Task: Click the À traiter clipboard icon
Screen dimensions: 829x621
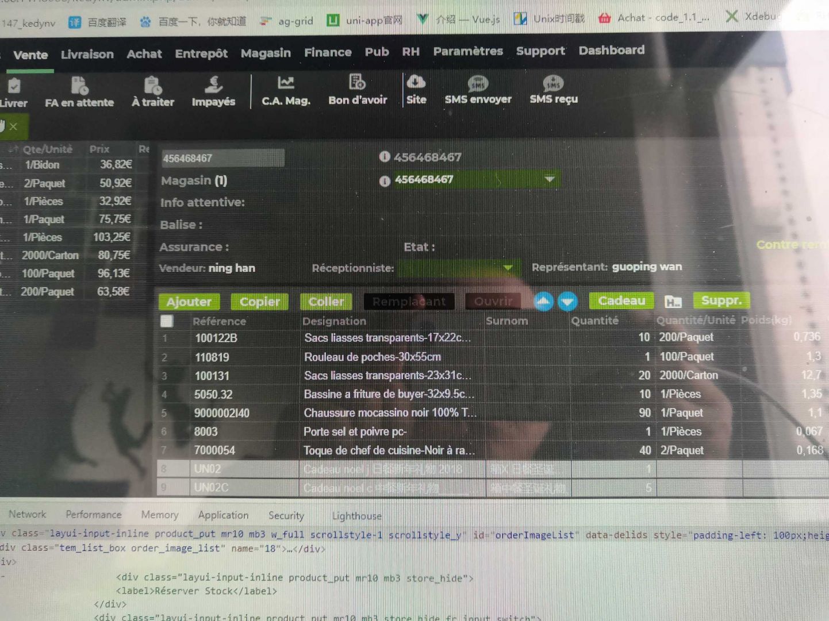Action: pos(152,86)
